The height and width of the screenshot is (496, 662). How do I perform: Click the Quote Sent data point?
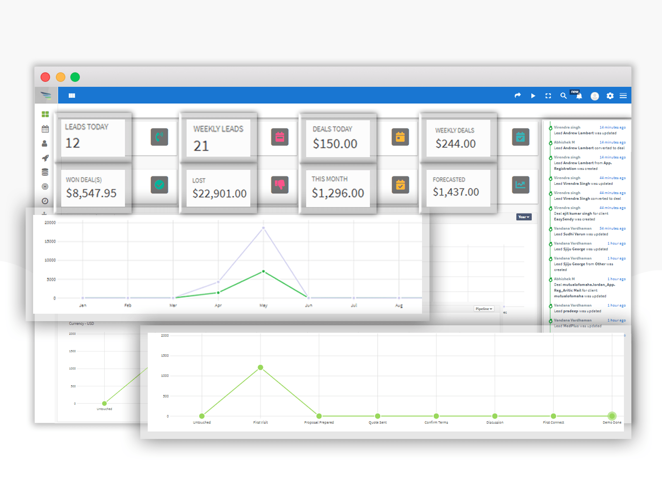tap(378, 416)
